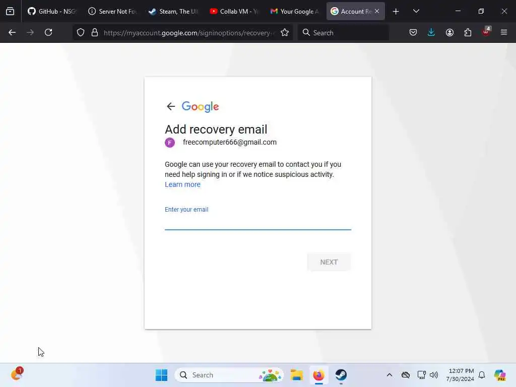The image size is (516, 387).
Task: Open the Firefox application menu
Action: pyautogui.click(x=504, y=32)
